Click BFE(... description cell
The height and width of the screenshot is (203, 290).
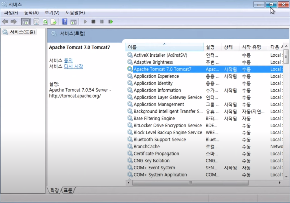coord(212,118)
